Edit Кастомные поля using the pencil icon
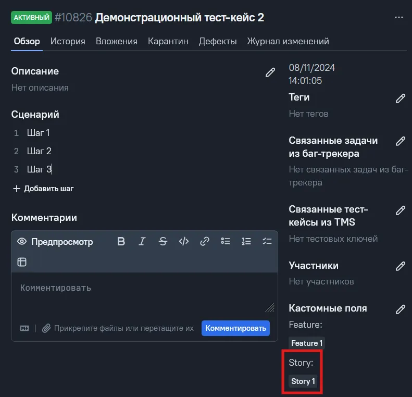The width and height of the screenshot is (412, 397). [x=401, y=309]
